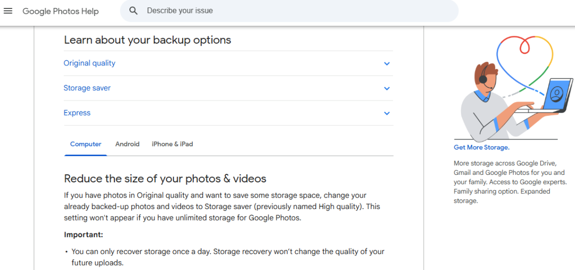Expand the Storage saver section
Viewport: 575px width, 270px height.
click(x=229, y=88)
